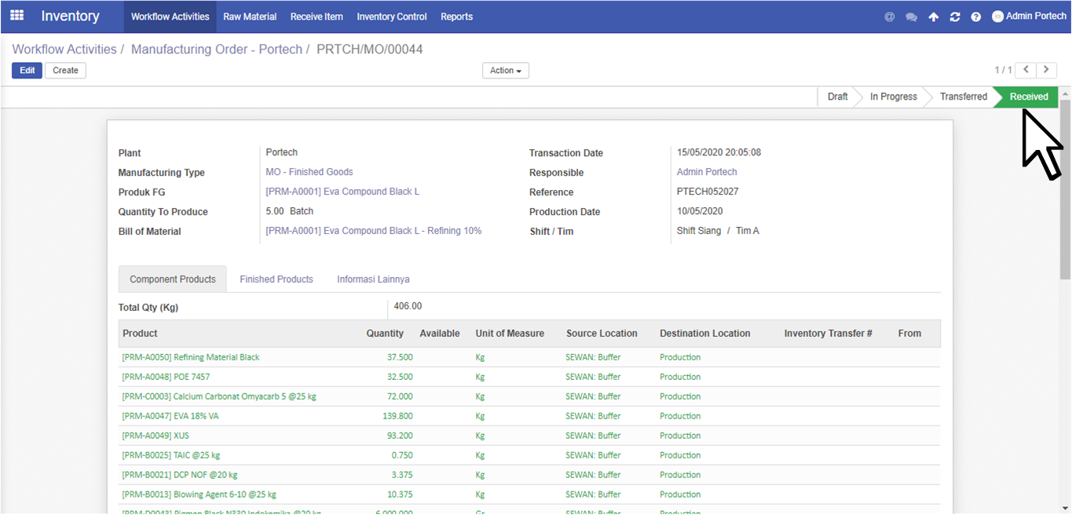Click the refresh sync arrows icon

pyautogui.click(x=954, y=16)
